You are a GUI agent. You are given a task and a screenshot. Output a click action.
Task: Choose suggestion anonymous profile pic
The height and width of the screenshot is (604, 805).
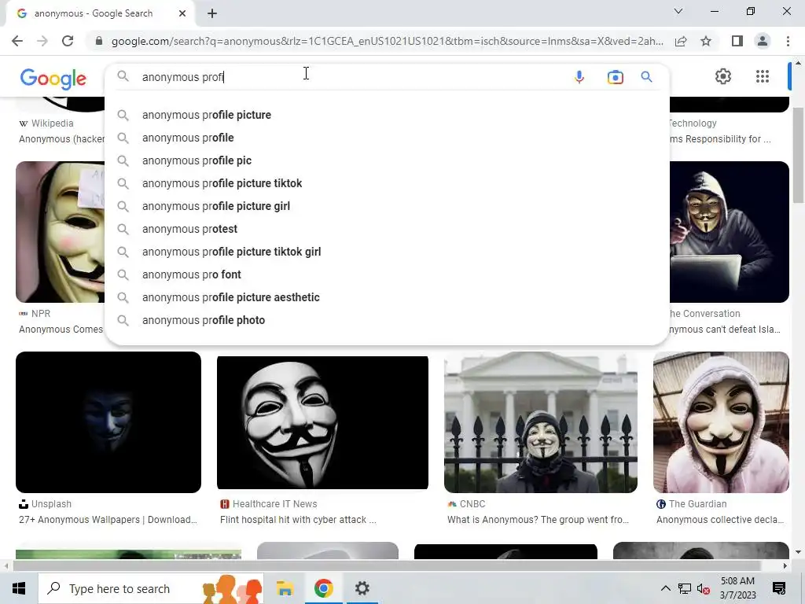pyautogui.click(x=197, y=160)
